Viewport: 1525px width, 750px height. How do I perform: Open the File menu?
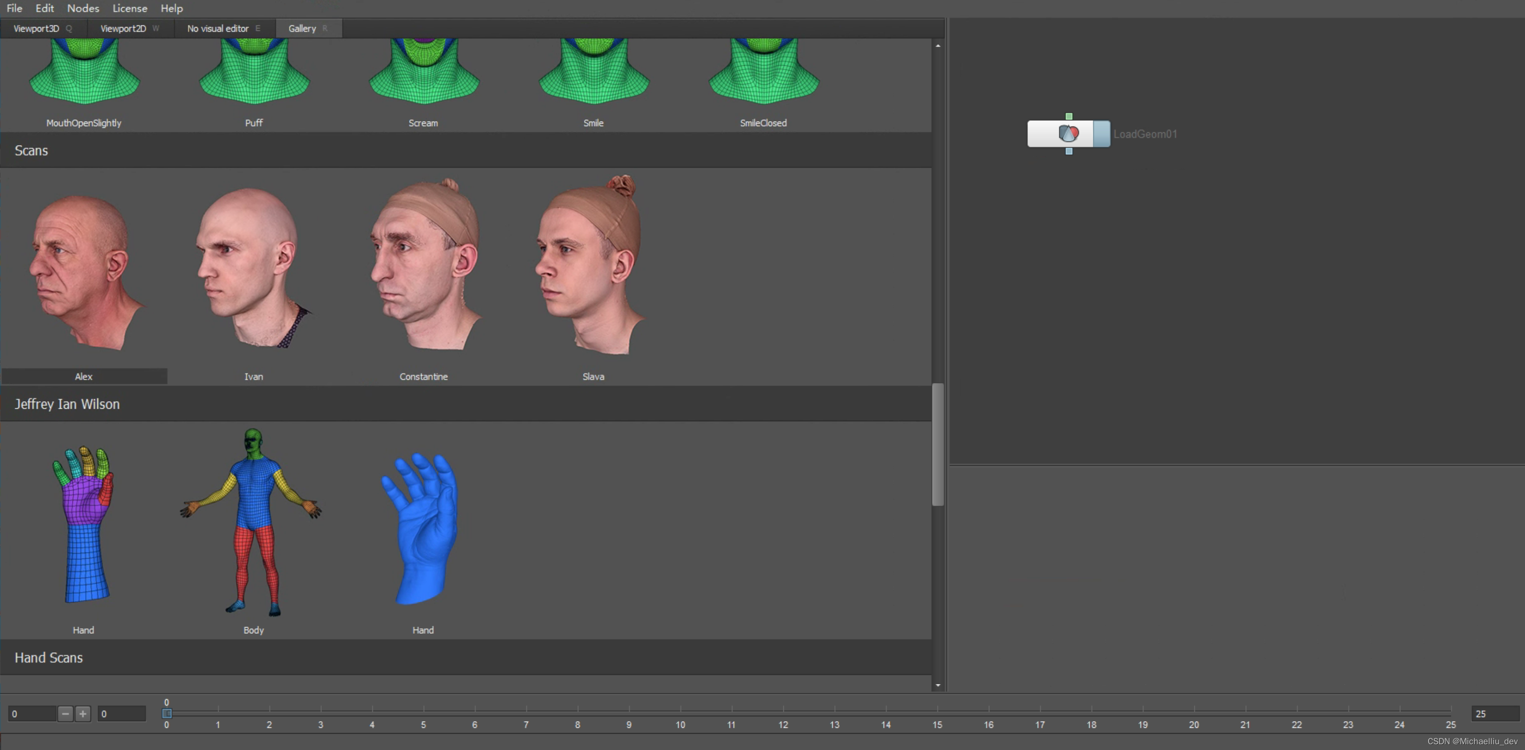(15, 8)
